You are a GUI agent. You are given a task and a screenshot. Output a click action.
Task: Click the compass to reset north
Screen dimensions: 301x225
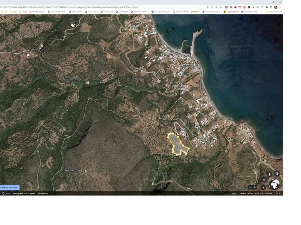[263, 187]
